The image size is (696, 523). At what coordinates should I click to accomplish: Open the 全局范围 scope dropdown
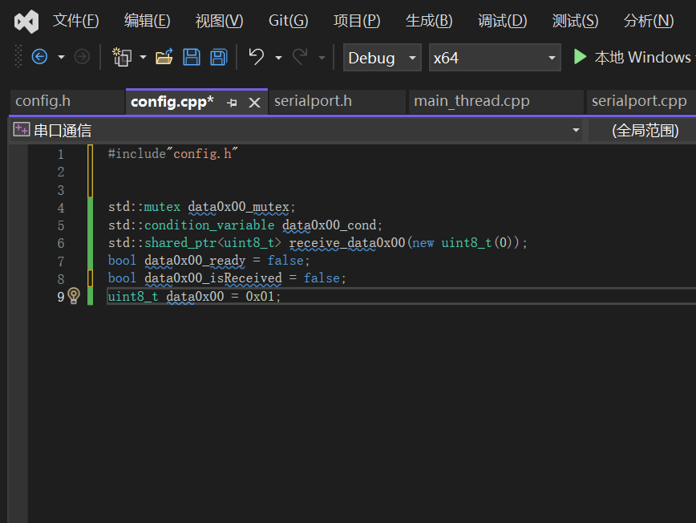click(x=642, y=130)
